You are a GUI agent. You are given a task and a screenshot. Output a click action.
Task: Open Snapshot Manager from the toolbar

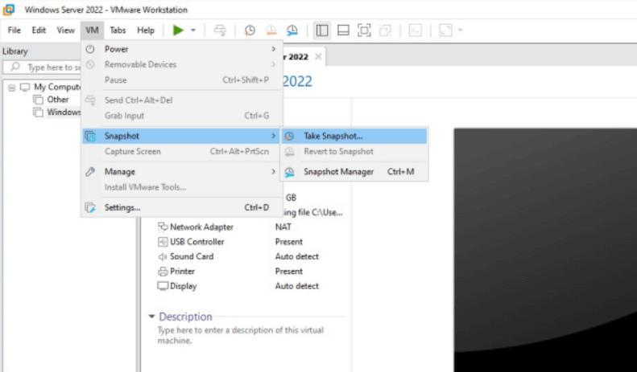pyautogui.click(x=292, y=30)
